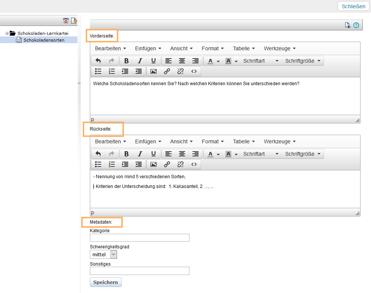Click the Speichern button
Image resolution: width=371 pixels, height=293 pixels.
(x=106, y=282)
